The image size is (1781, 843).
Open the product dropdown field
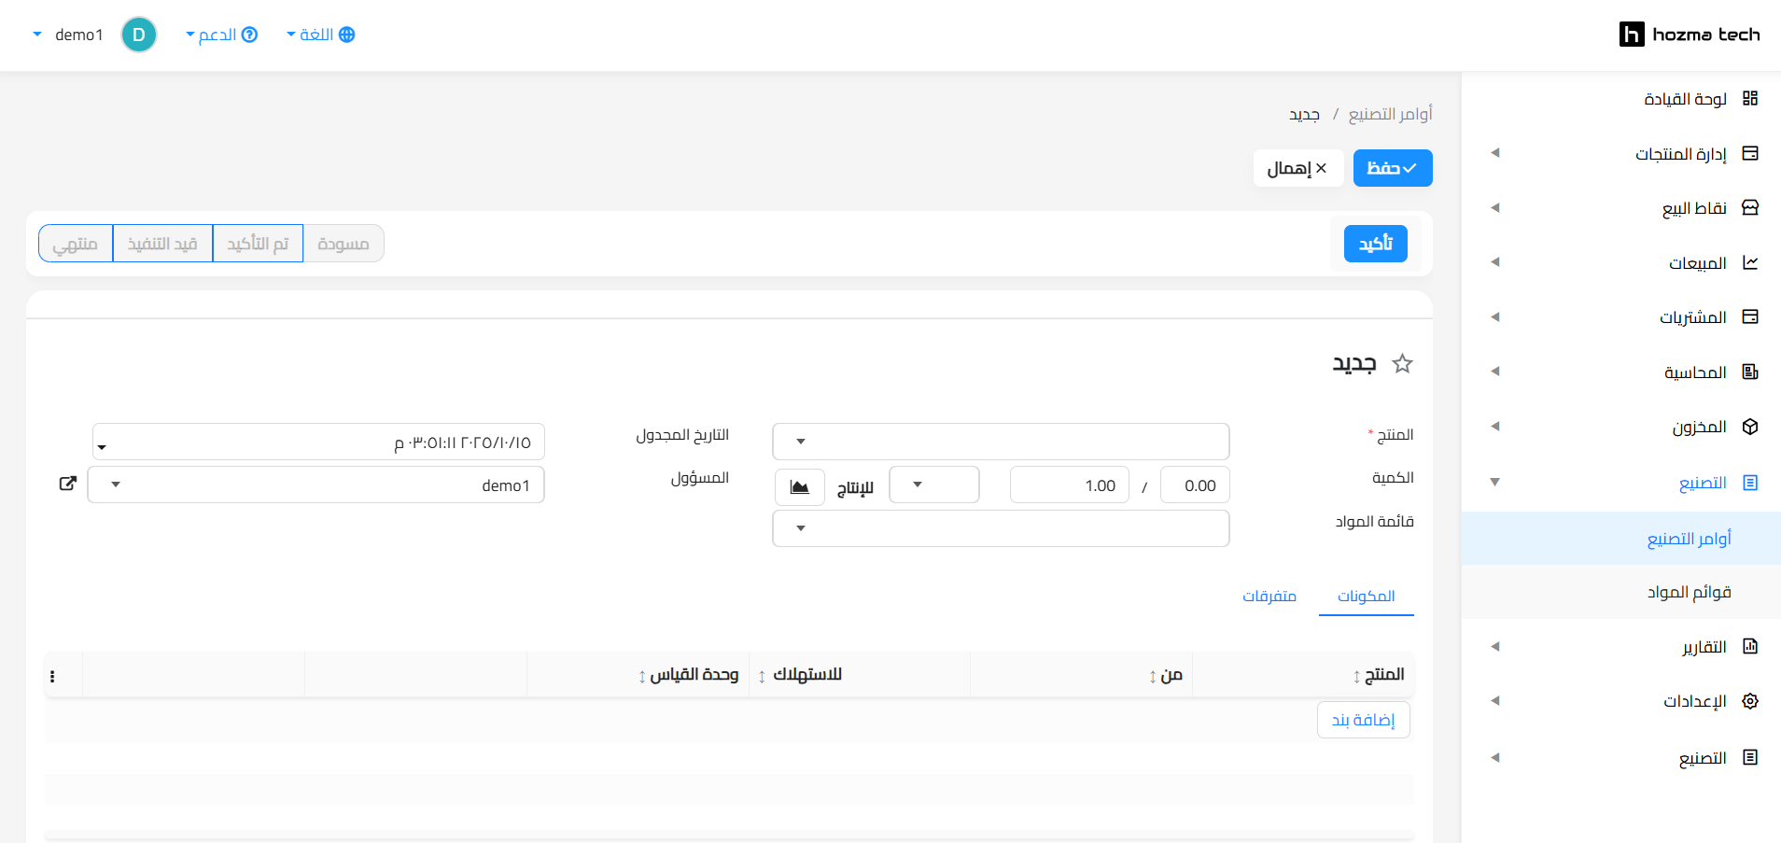[1001, 442]
